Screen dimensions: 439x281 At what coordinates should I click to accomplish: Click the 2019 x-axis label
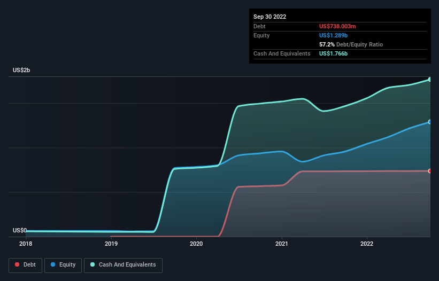point(111,244)
